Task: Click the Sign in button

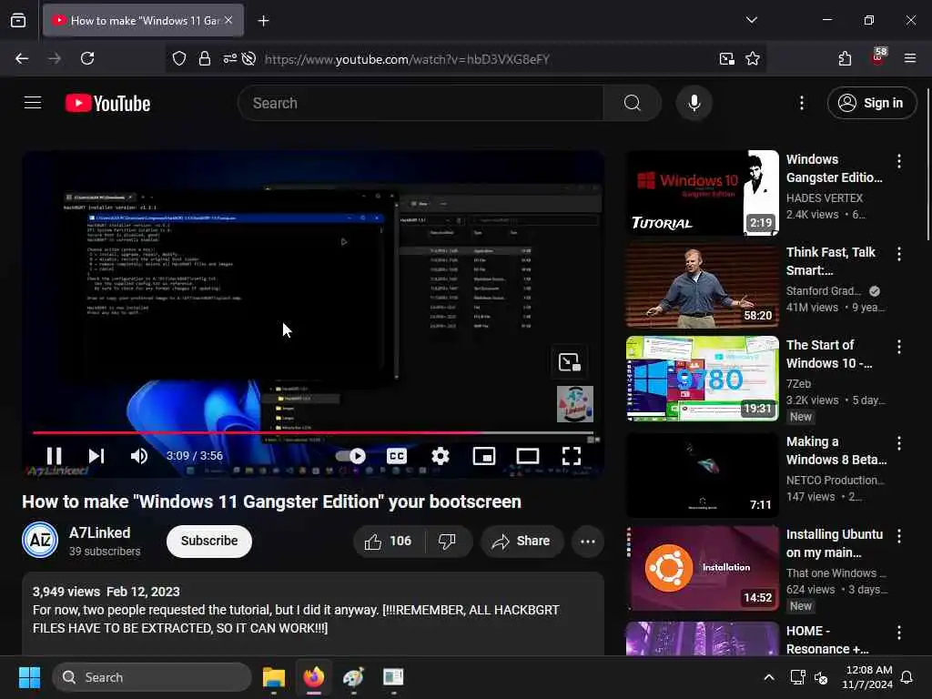Action: coord(871,103)
